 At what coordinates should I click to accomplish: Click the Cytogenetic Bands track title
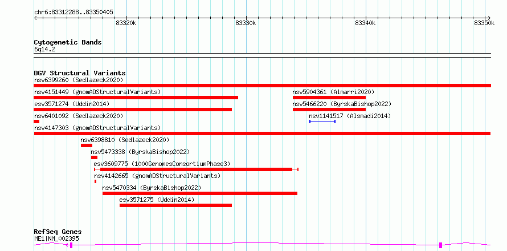point(68,42)
